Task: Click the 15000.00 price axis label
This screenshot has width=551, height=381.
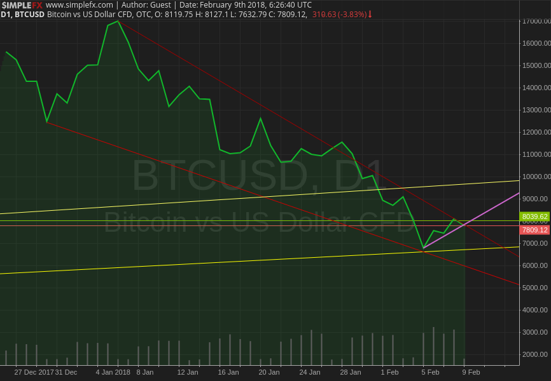Action: (x=536, y=65)
